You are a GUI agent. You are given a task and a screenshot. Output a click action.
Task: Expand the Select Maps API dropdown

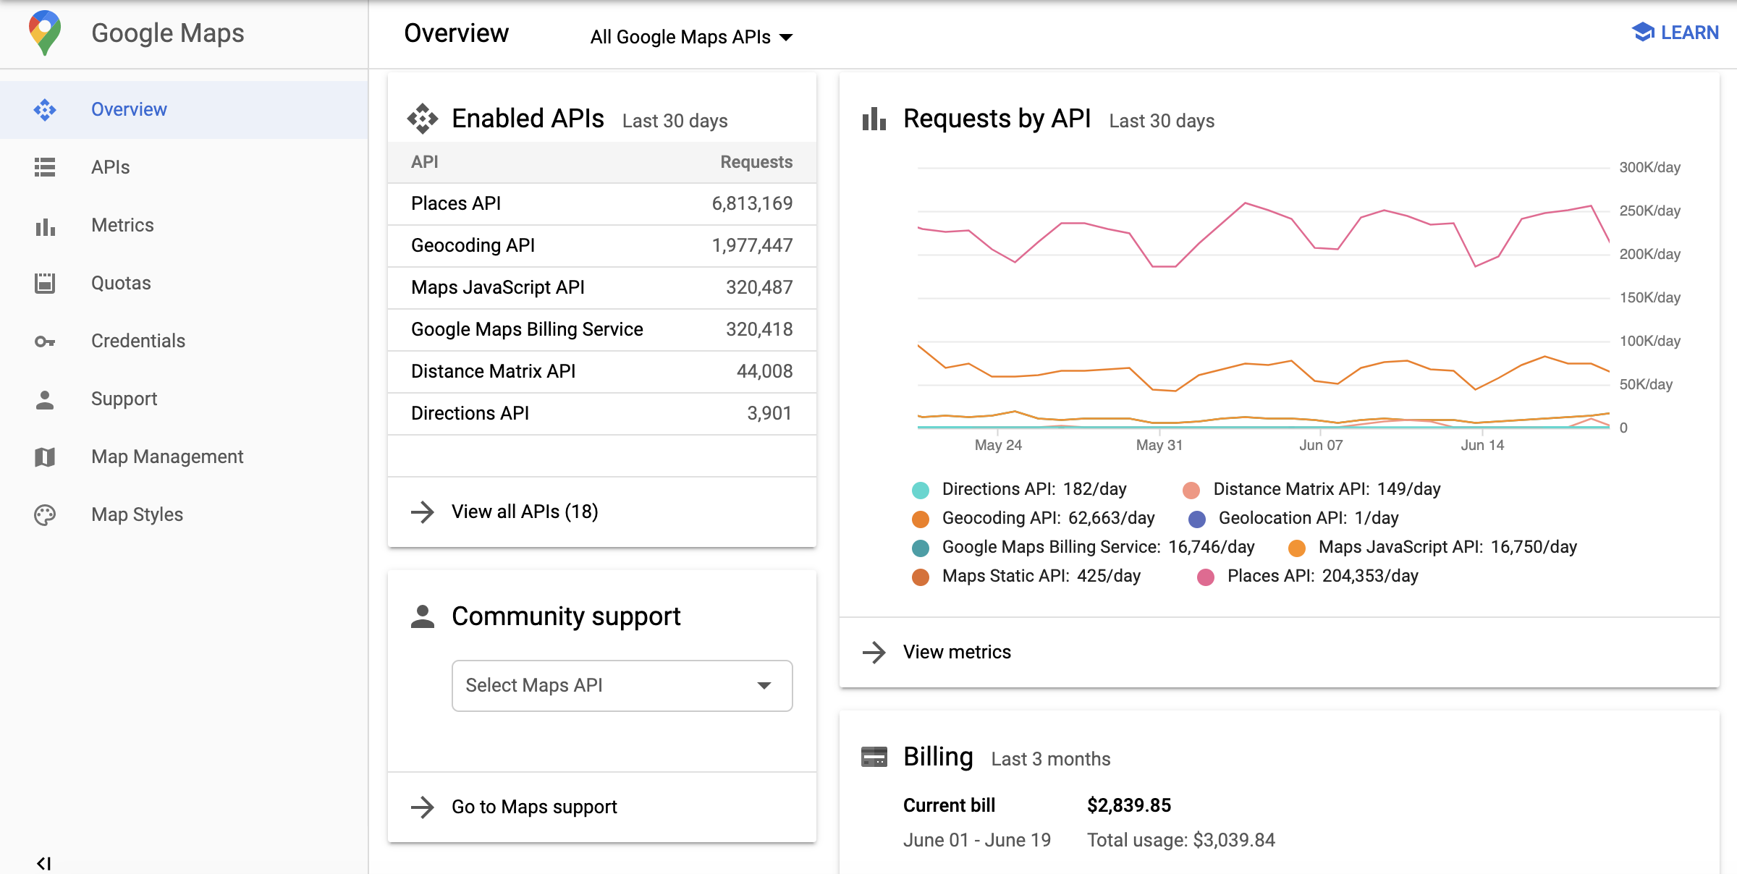pos(621,684)
